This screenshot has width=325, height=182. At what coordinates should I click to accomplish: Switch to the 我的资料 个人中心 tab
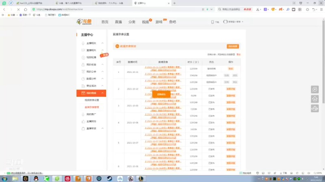[x=112, y=3]
